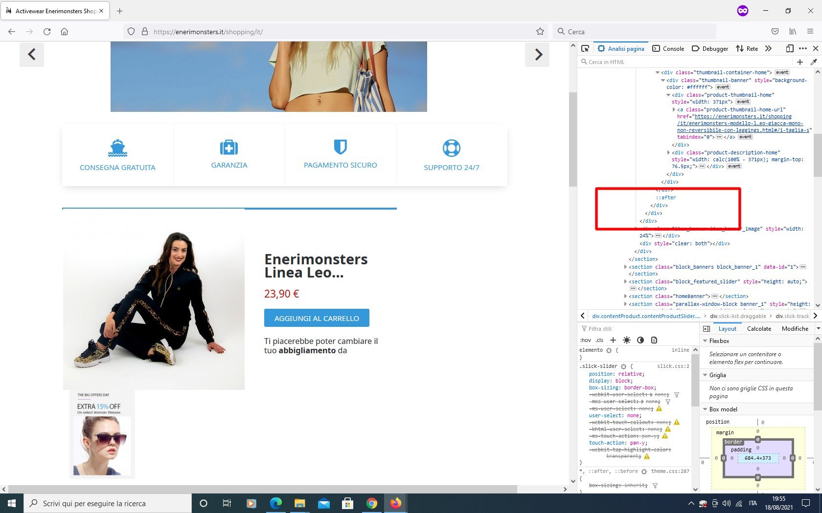Switch to the Debugger tab
The image size is (822, 513).
710,48
